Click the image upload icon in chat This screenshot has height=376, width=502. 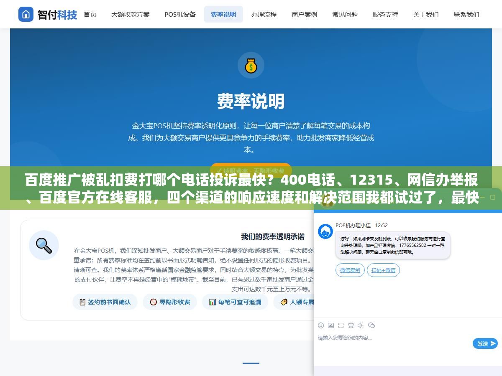(x=331, y=325)
